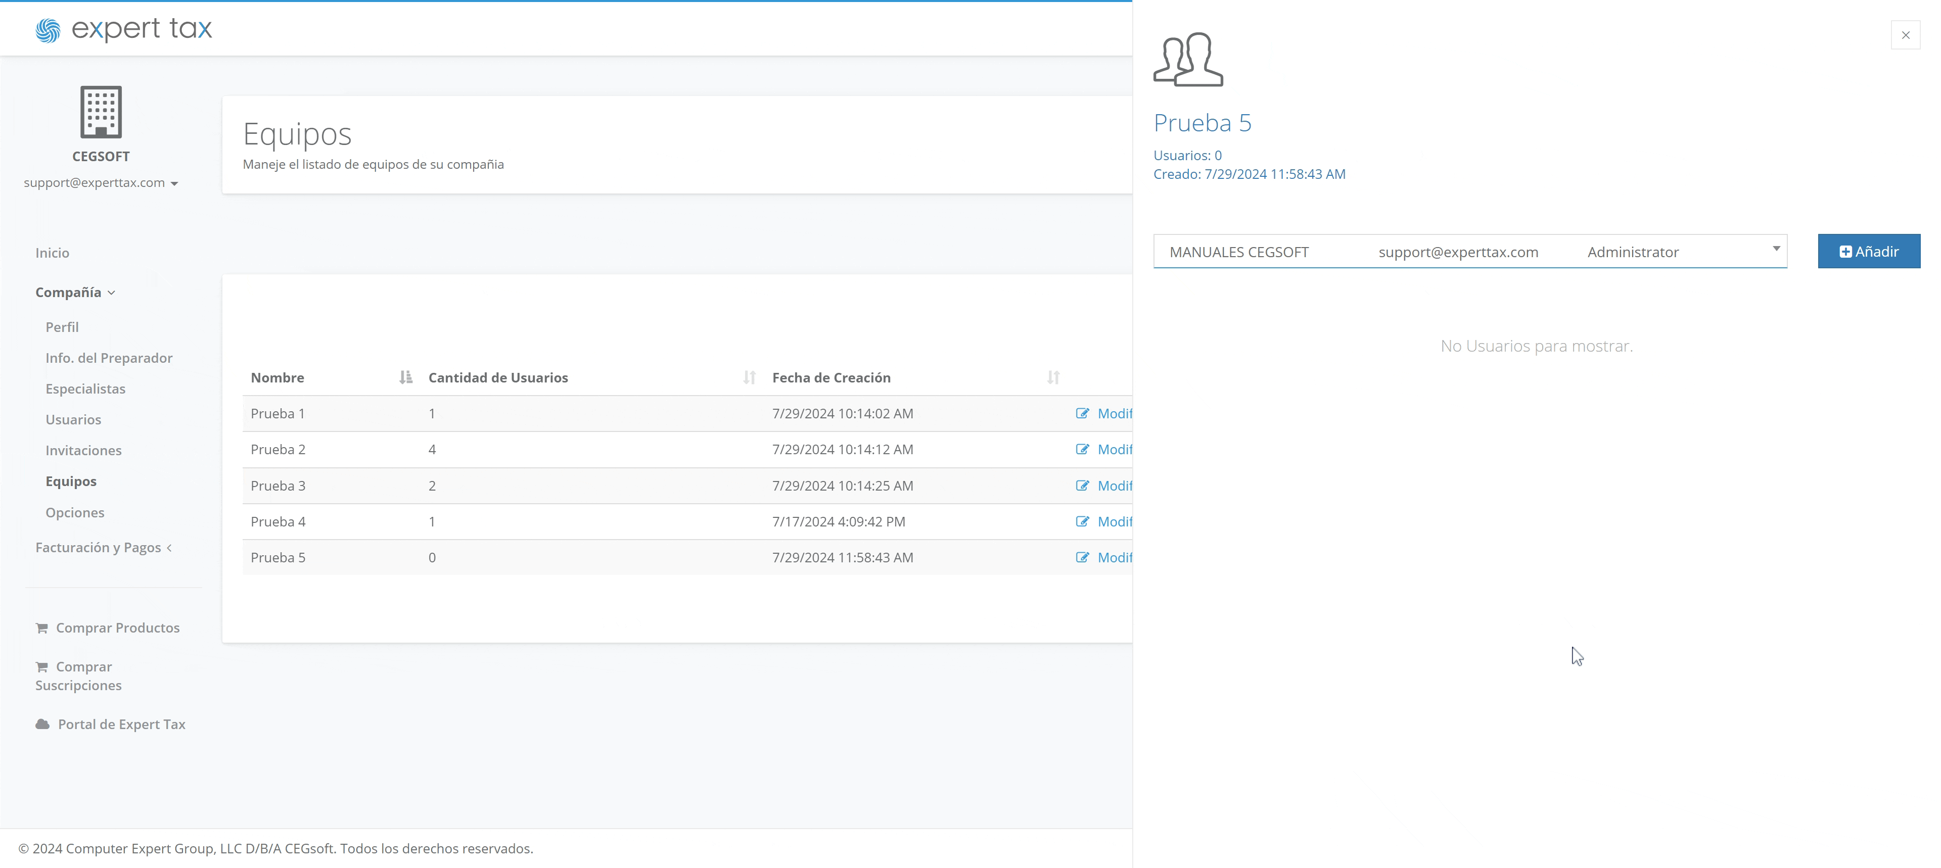Open Portal de Expert Tax link
The image size is (1941, 868).
[121, 724]
